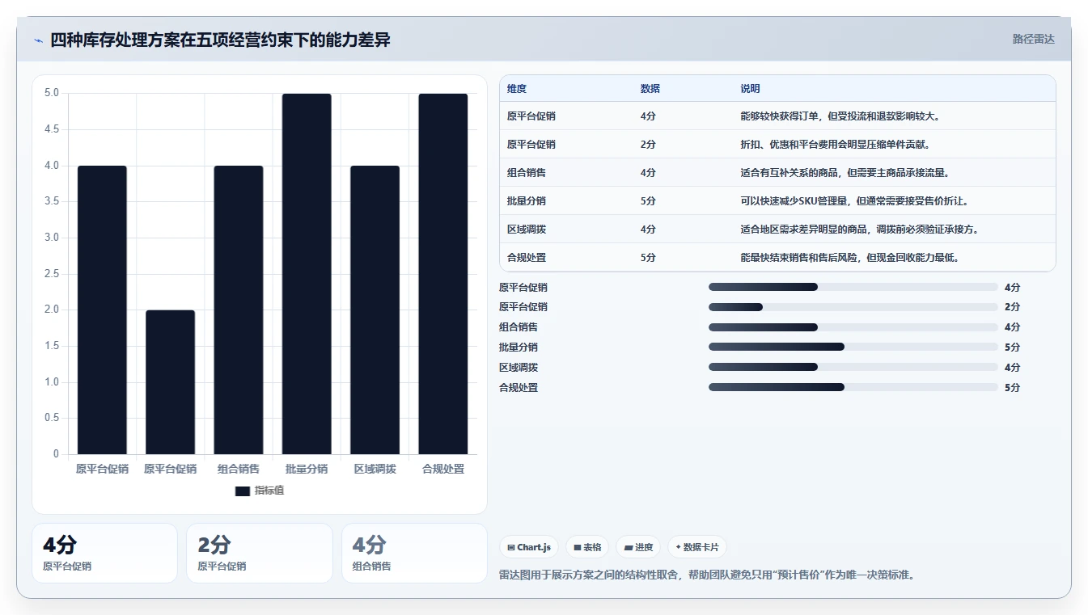Click text 能最快结束销售和售后风险，但现金回收能力最低

click(x=849, y=258)
